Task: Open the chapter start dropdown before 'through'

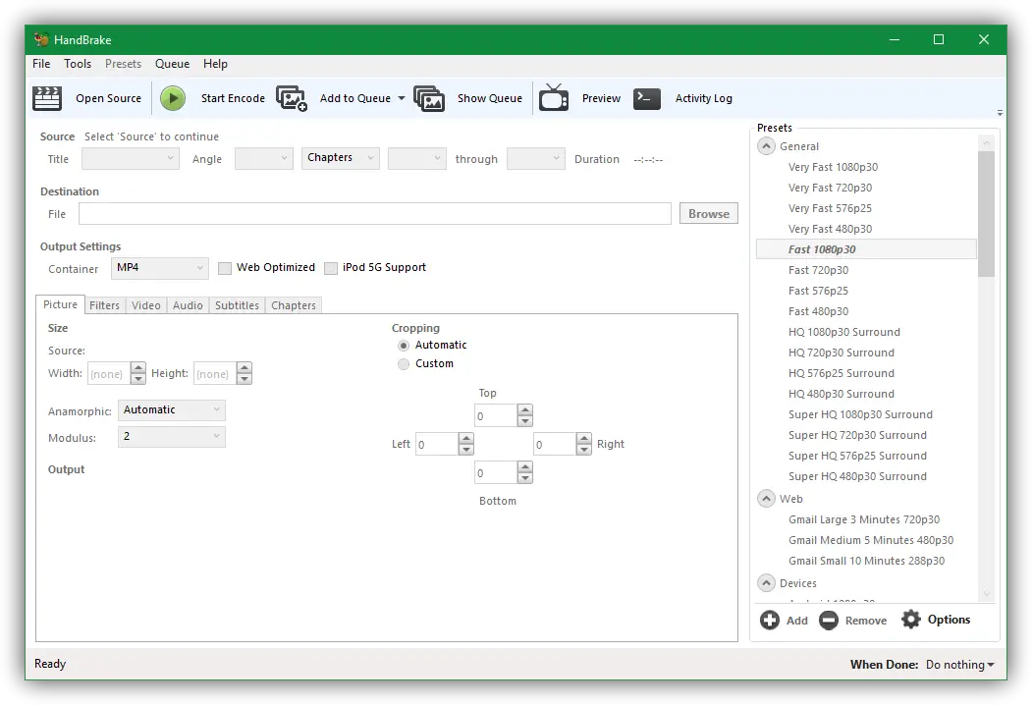Action: tap(417, 158)
